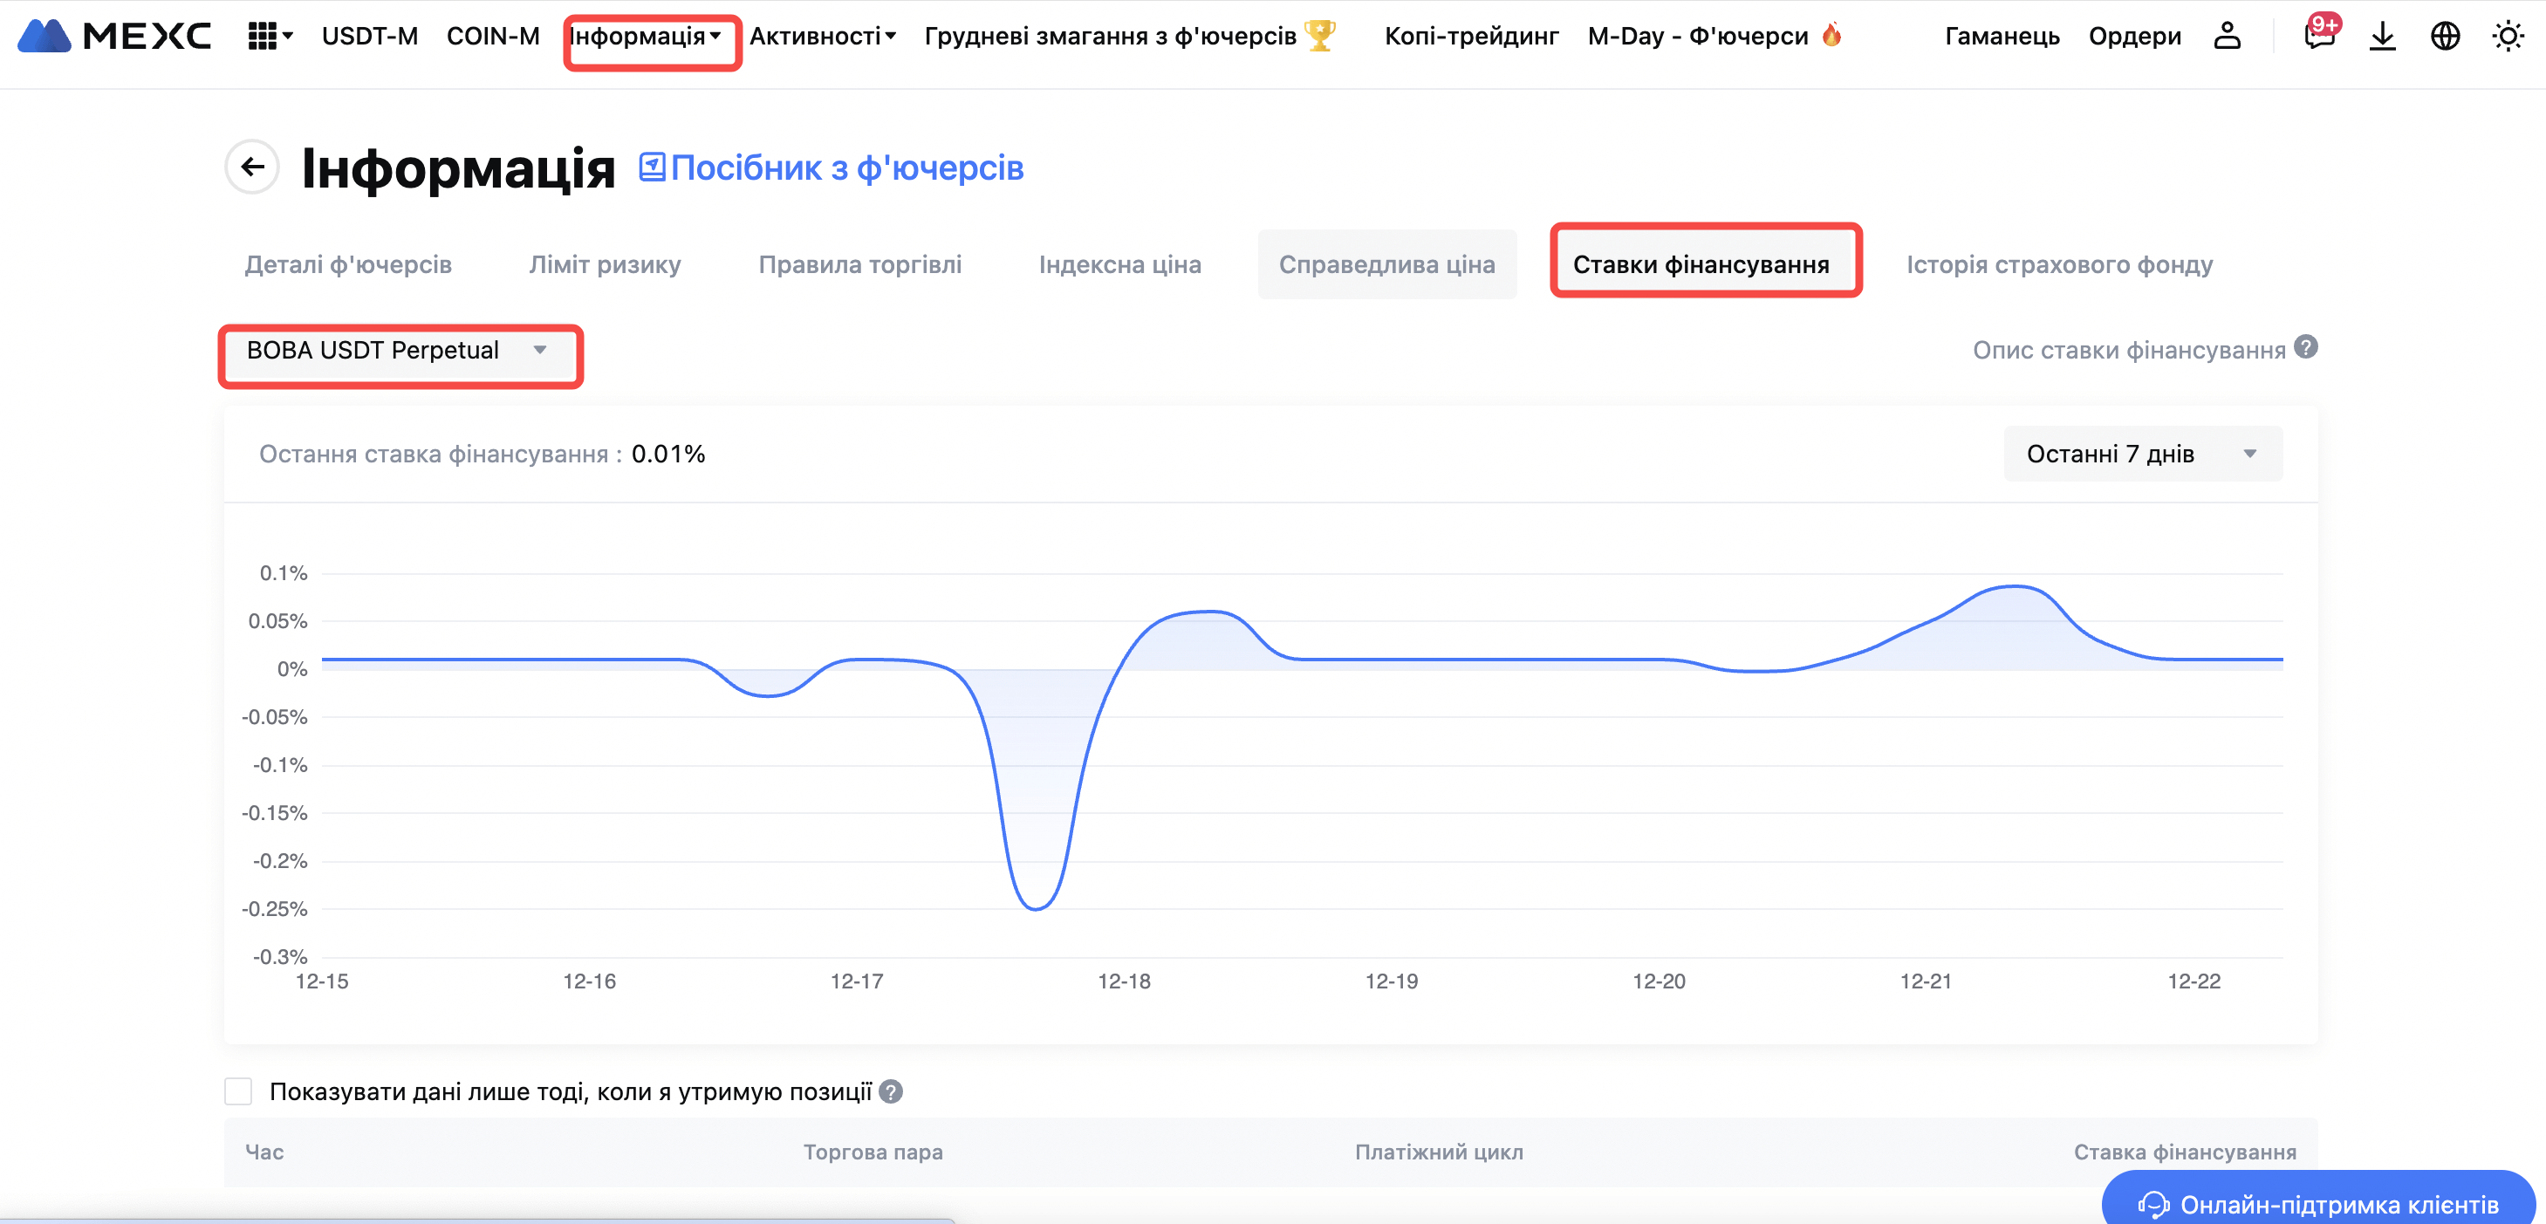The width and height of the screenshot is (2546, 1224).
Task: Click the back arrow button
Action: click(x=253, y=167)
